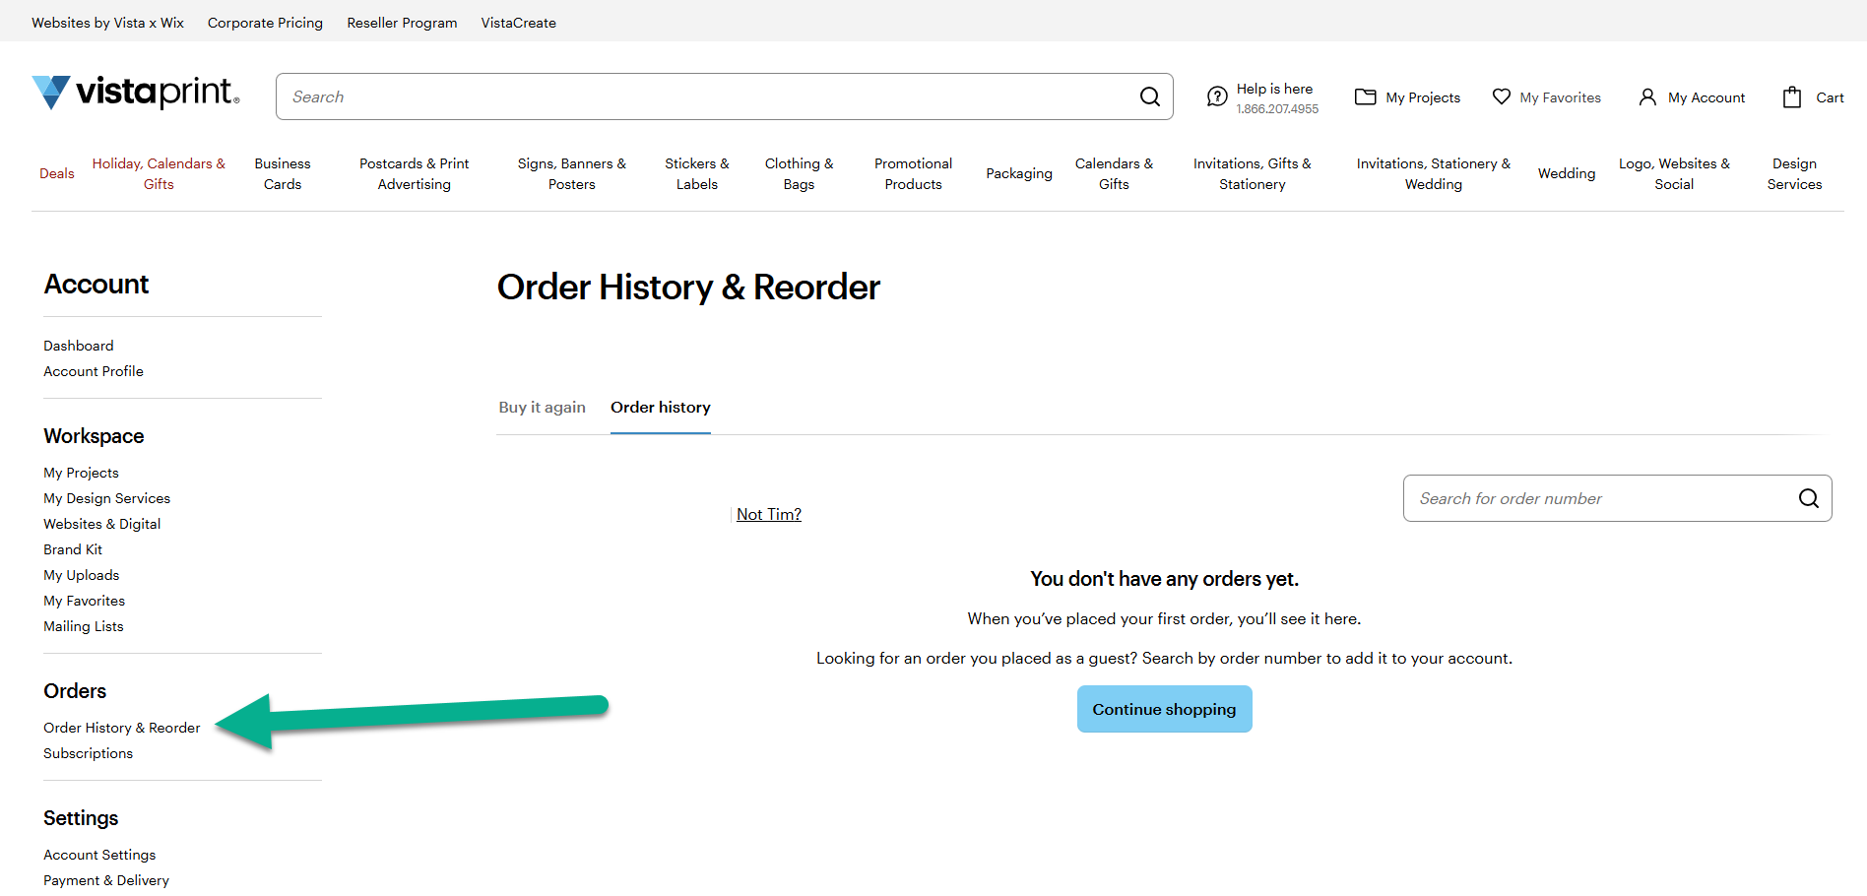Go to Dashboard in sidebar
The height and width of the screenshot is (896, 1867).
point(79,346)
